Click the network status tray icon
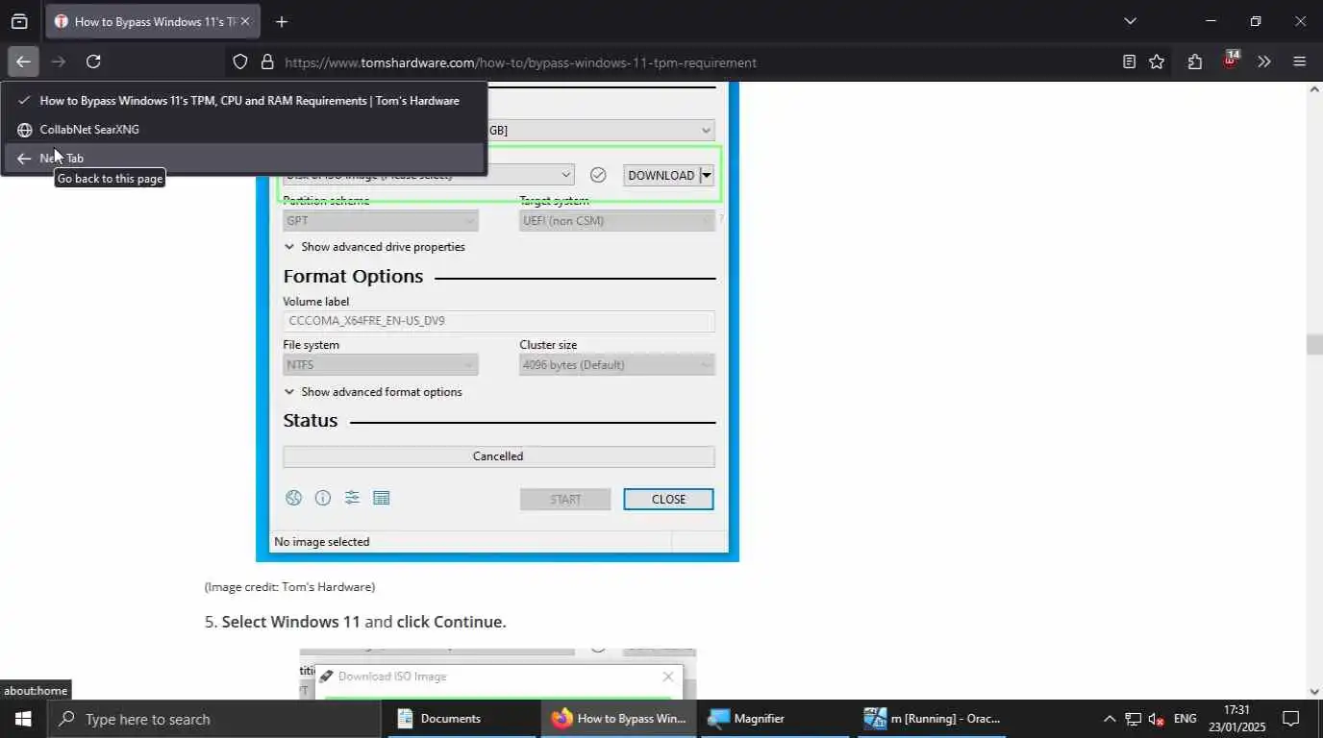This screenshot has width=1323, height=738. pyautogui.click(x=1134, y=719)
